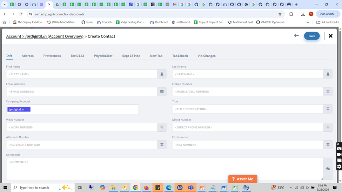Select the Vid Changes tab
The width and height of the screenshot is (342, 192).
click(x=206, y=56)
